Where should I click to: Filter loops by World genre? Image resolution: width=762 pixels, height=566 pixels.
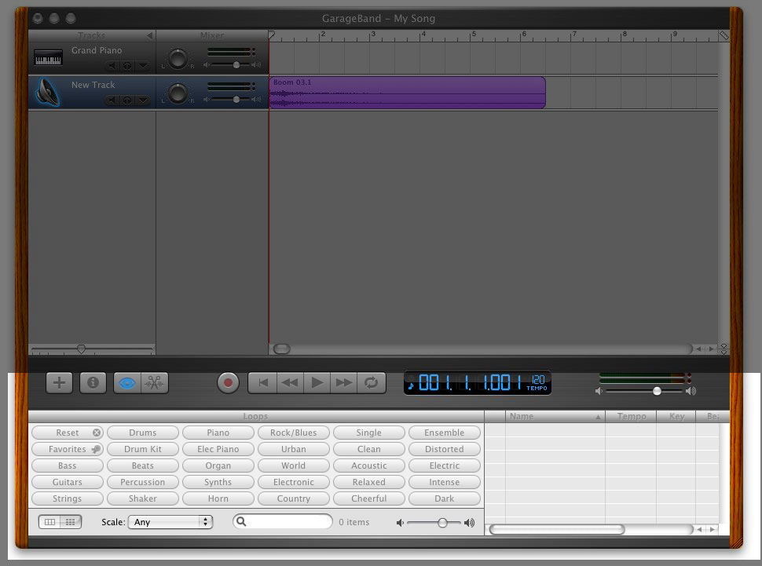(x=294, y=466)
